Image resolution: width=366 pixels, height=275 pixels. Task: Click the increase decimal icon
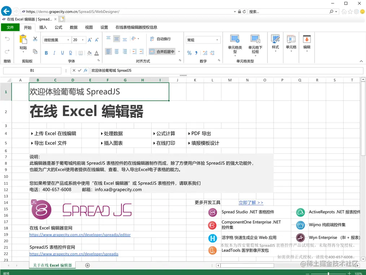(205, 53)
